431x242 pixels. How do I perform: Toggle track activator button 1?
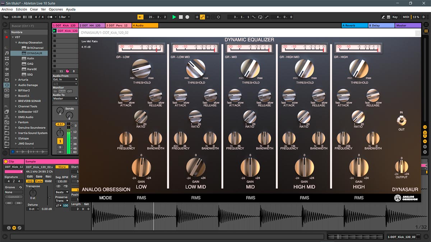point(60,141)
